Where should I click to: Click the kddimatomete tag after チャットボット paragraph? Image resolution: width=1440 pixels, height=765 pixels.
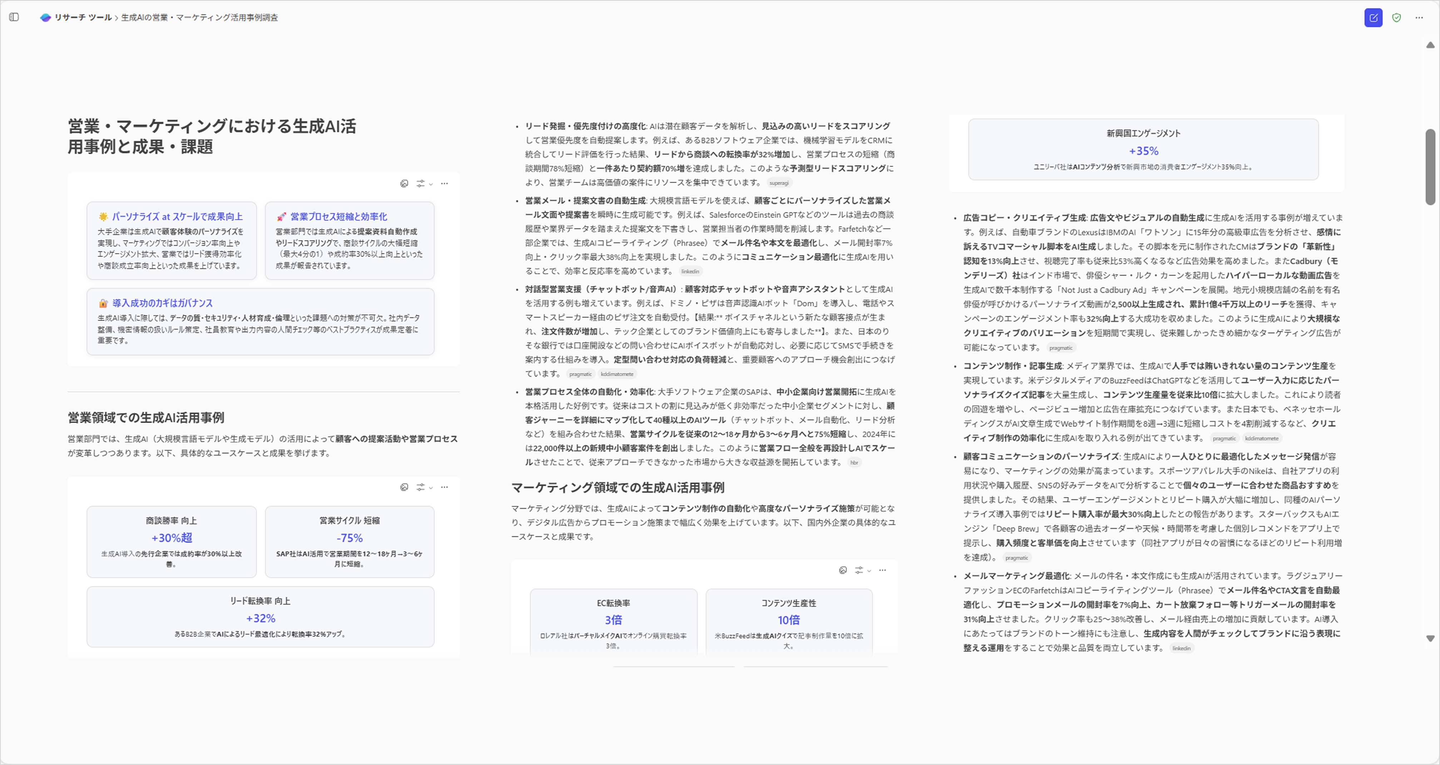point(617,374)
